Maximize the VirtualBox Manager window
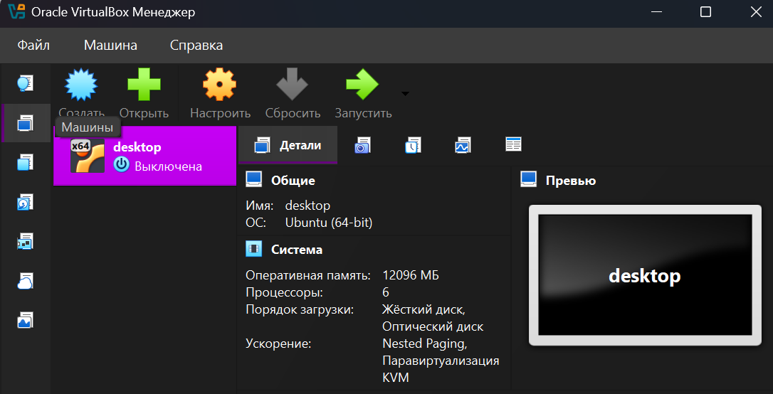The image size is (773, 394). coord(705,12)
